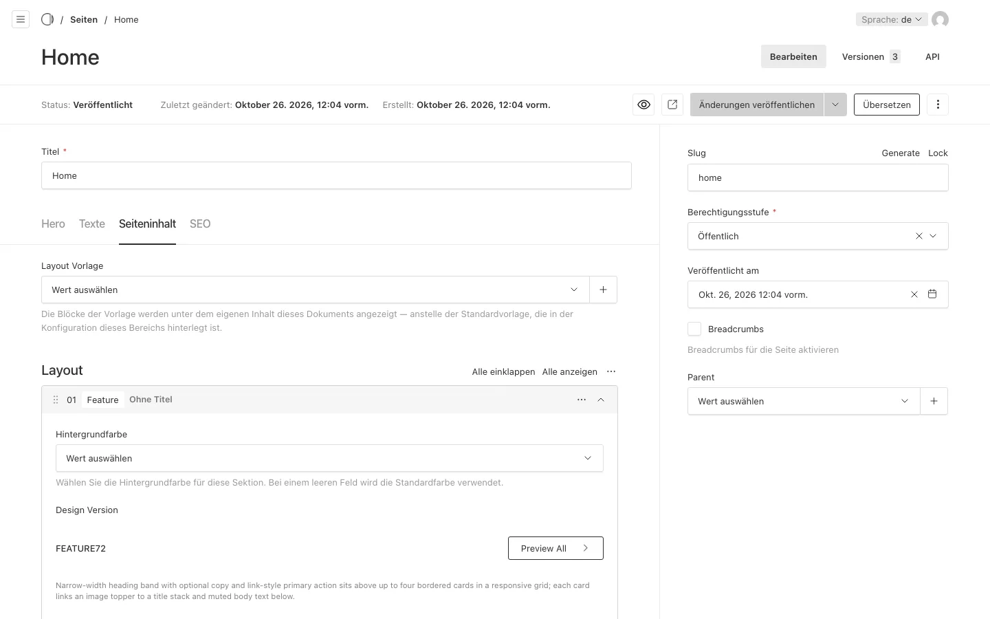
Task: Click Alle einklappen link
Action: coord(503,371)
